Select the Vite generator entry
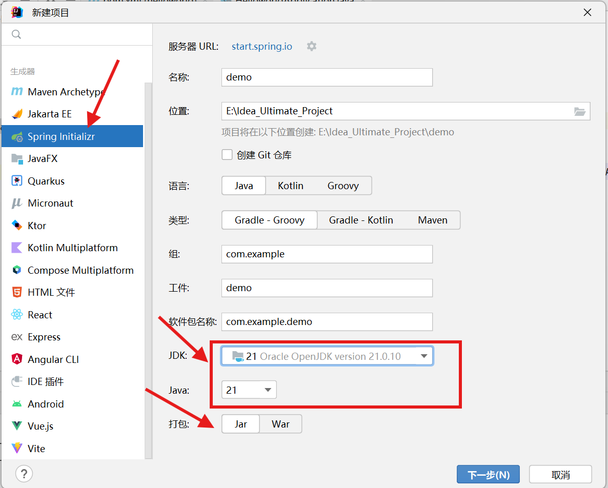608x488 pixels. click(x=72, y=449)
